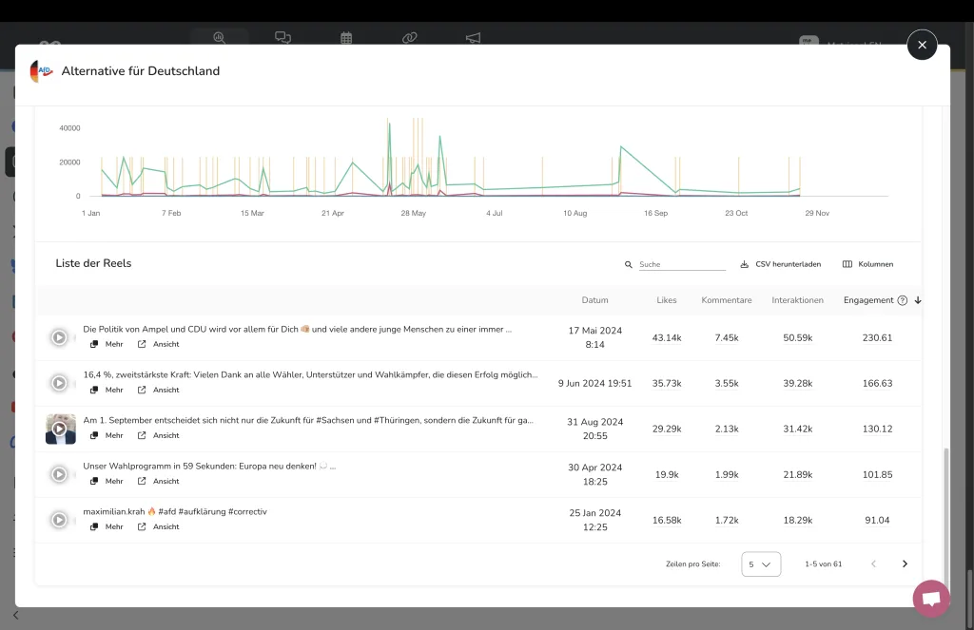Play the reel dated 17 Mai 2024
The height and width of the screenshot is (630, 974).
point(59,337)
